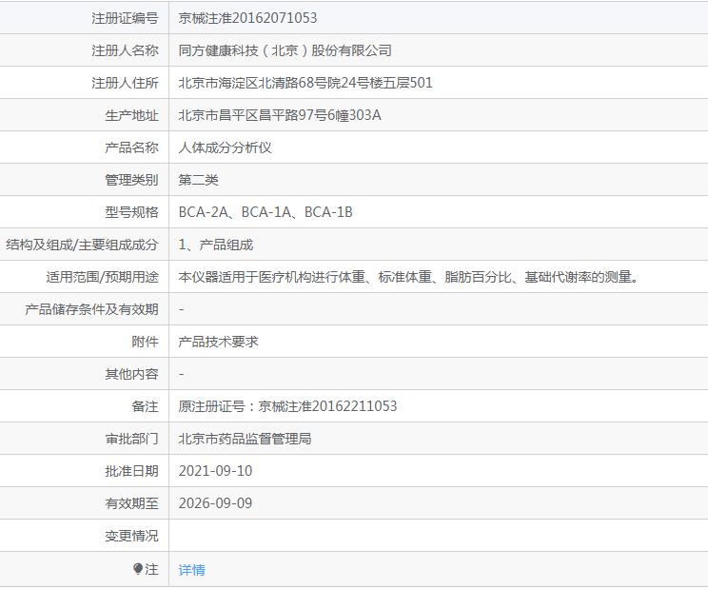Select address 北京市海淀区北清路68号院24号楼五层501

click(305, 83)
